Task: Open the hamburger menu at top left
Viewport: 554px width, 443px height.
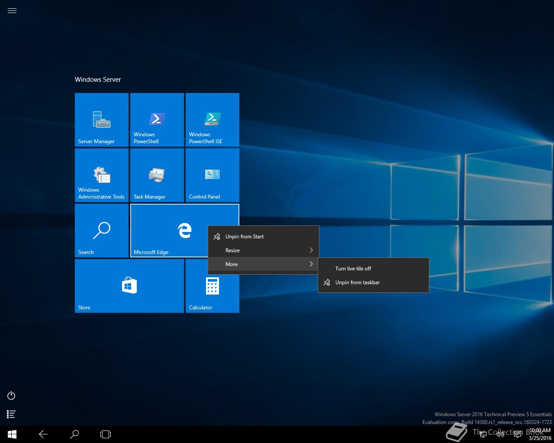Action: coord(12,11)
